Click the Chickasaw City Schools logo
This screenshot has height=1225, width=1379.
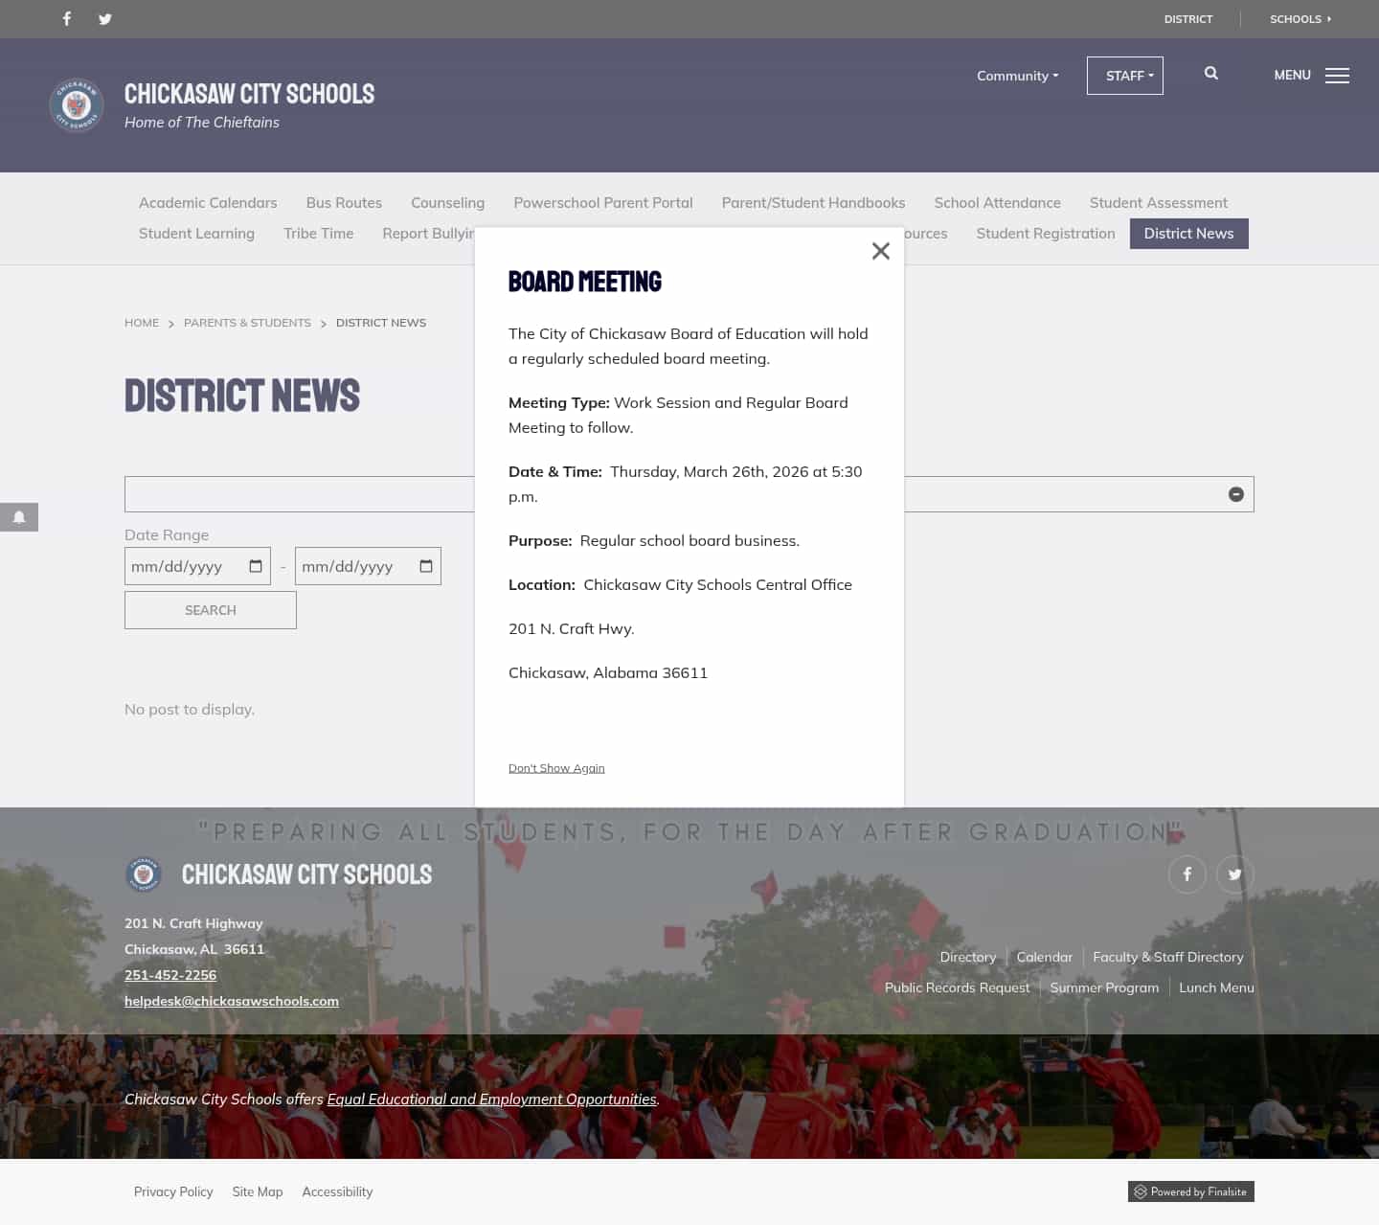point(76,105)
